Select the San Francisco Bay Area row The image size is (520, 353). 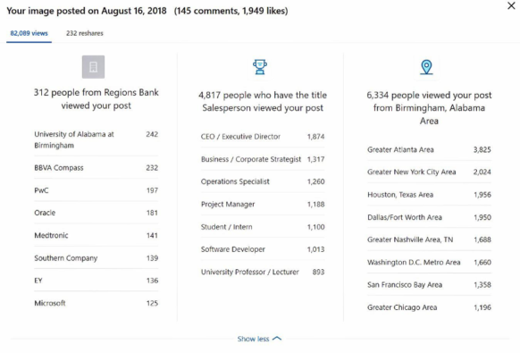tap(429, 285)
